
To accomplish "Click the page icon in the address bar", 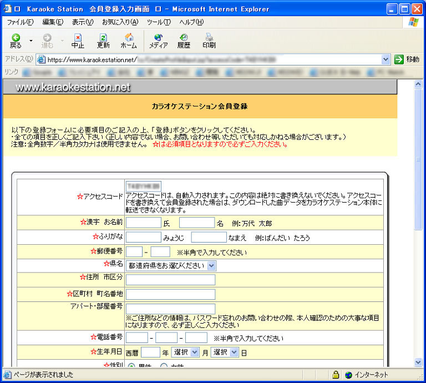I will (x=41, y=59).
